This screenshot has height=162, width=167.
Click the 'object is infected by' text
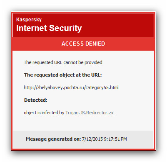pos(44,113)
